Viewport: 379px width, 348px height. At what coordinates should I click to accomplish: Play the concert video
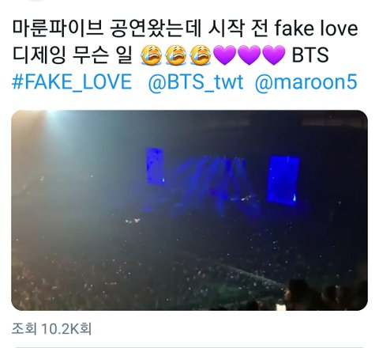point(189,210)
